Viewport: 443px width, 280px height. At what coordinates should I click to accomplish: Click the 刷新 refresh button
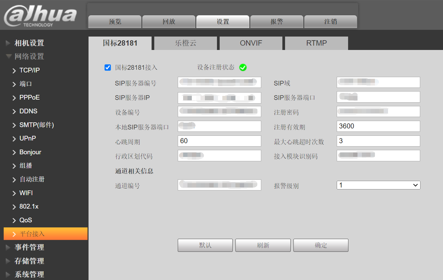coord(263,245)
